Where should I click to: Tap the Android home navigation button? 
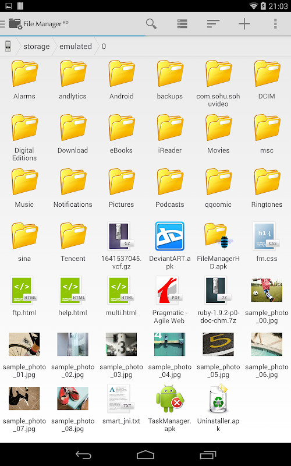(x=145, y=455)
